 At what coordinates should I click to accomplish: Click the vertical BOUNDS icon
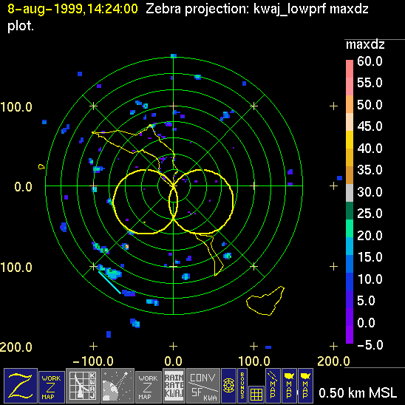[242, 386]
